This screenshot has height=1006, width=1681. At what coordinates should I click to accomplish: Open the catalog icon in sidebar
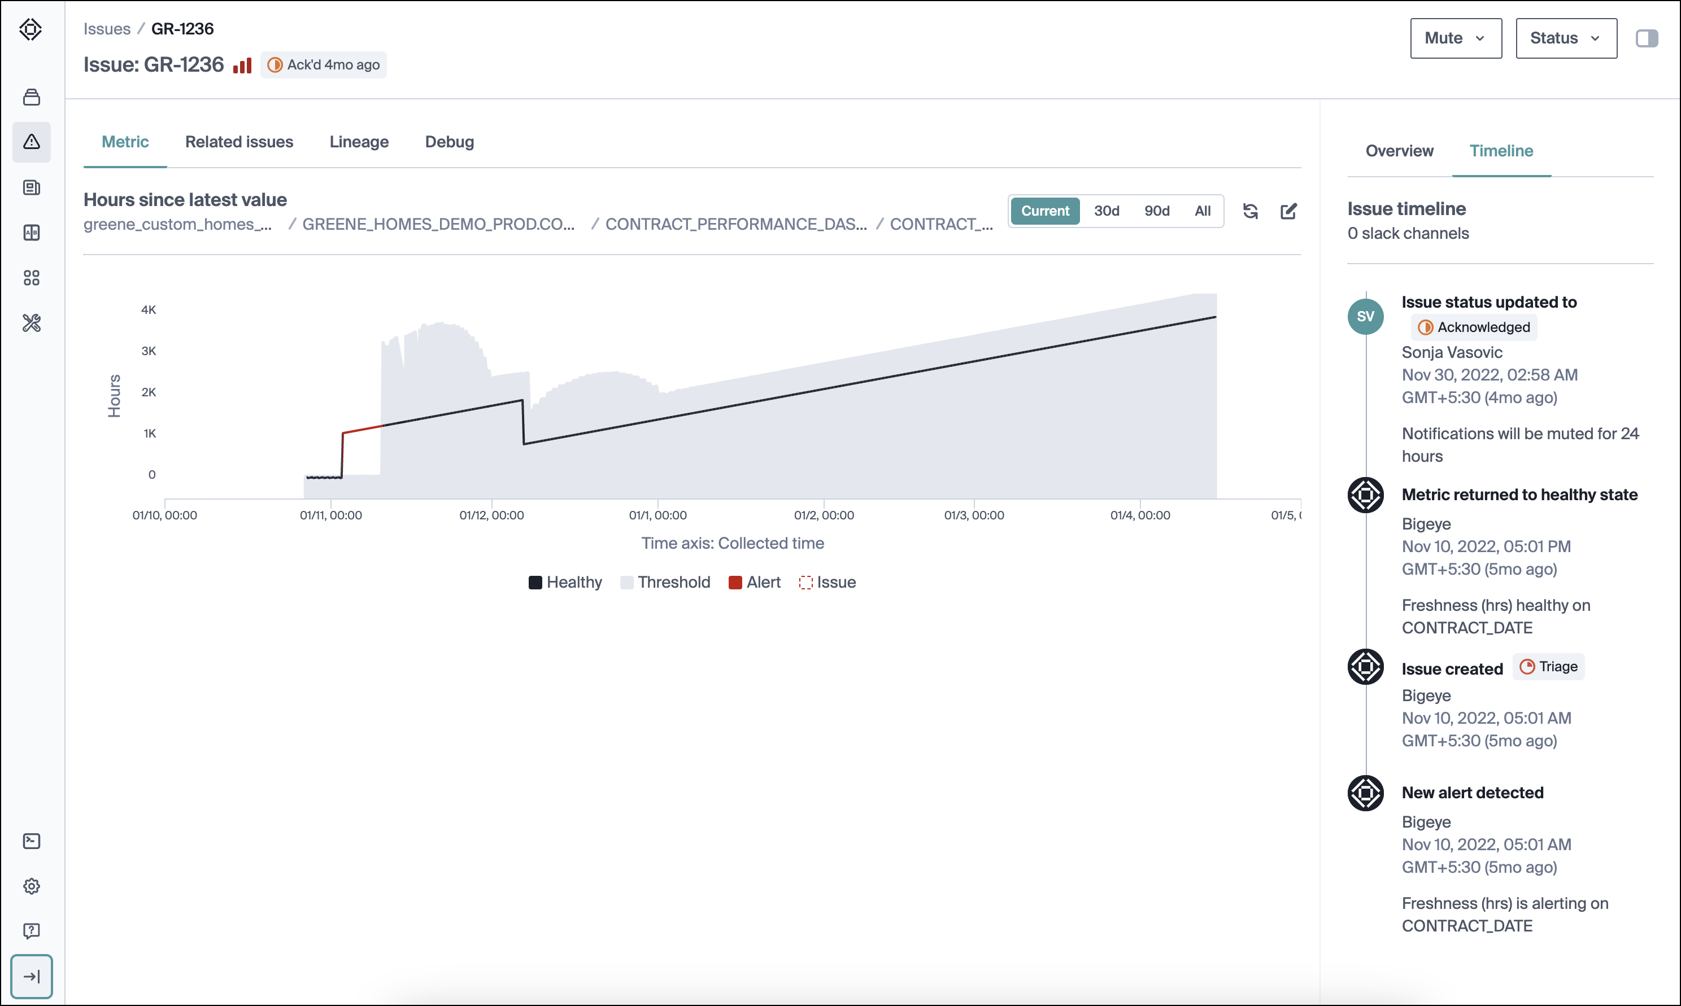tap(31, 98)
